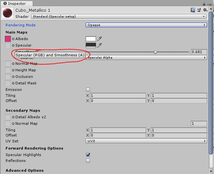Open the Shader dropdown Standard (Specular setup)
Screen dimensions: 214x174
coord(119,17)
